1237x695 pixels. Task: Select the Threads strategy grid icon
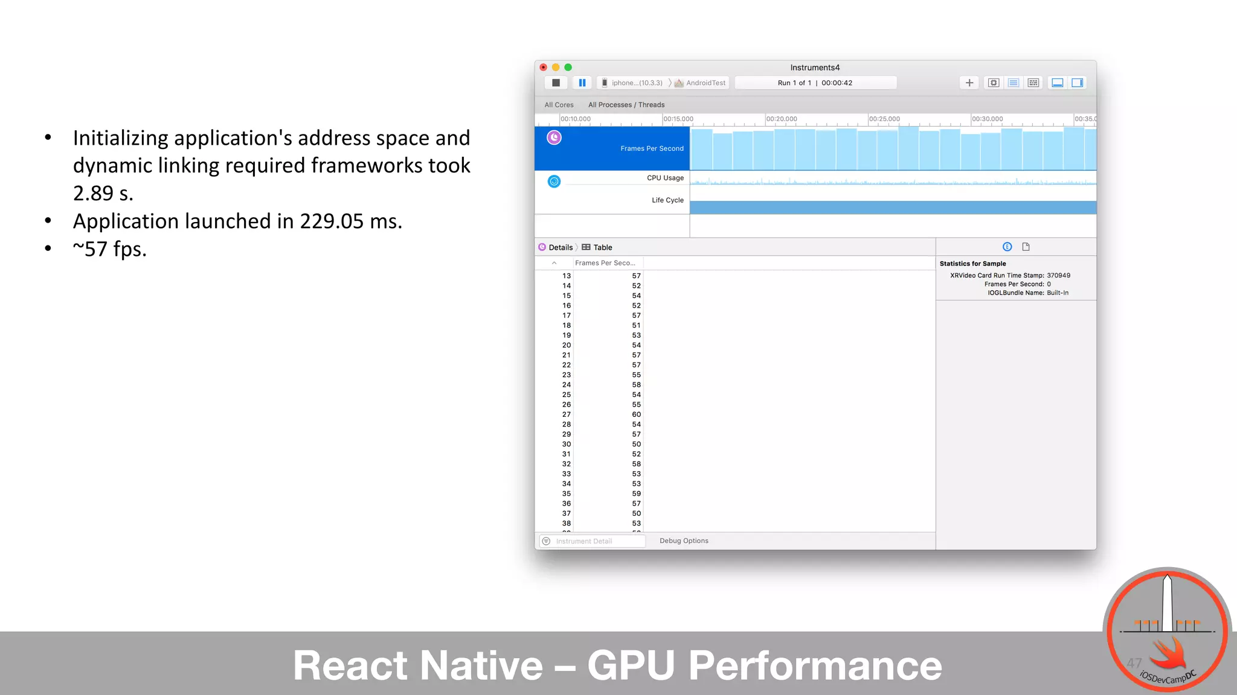(x=1033, y=83)
